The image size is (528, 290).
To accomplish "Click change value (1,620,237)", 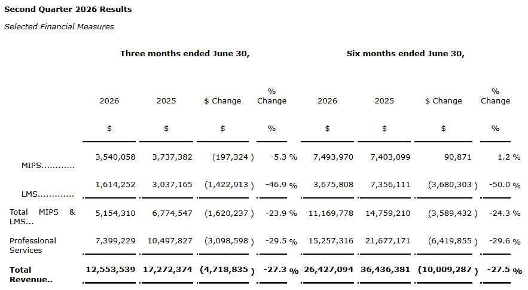I will click(x=229, y=213).
